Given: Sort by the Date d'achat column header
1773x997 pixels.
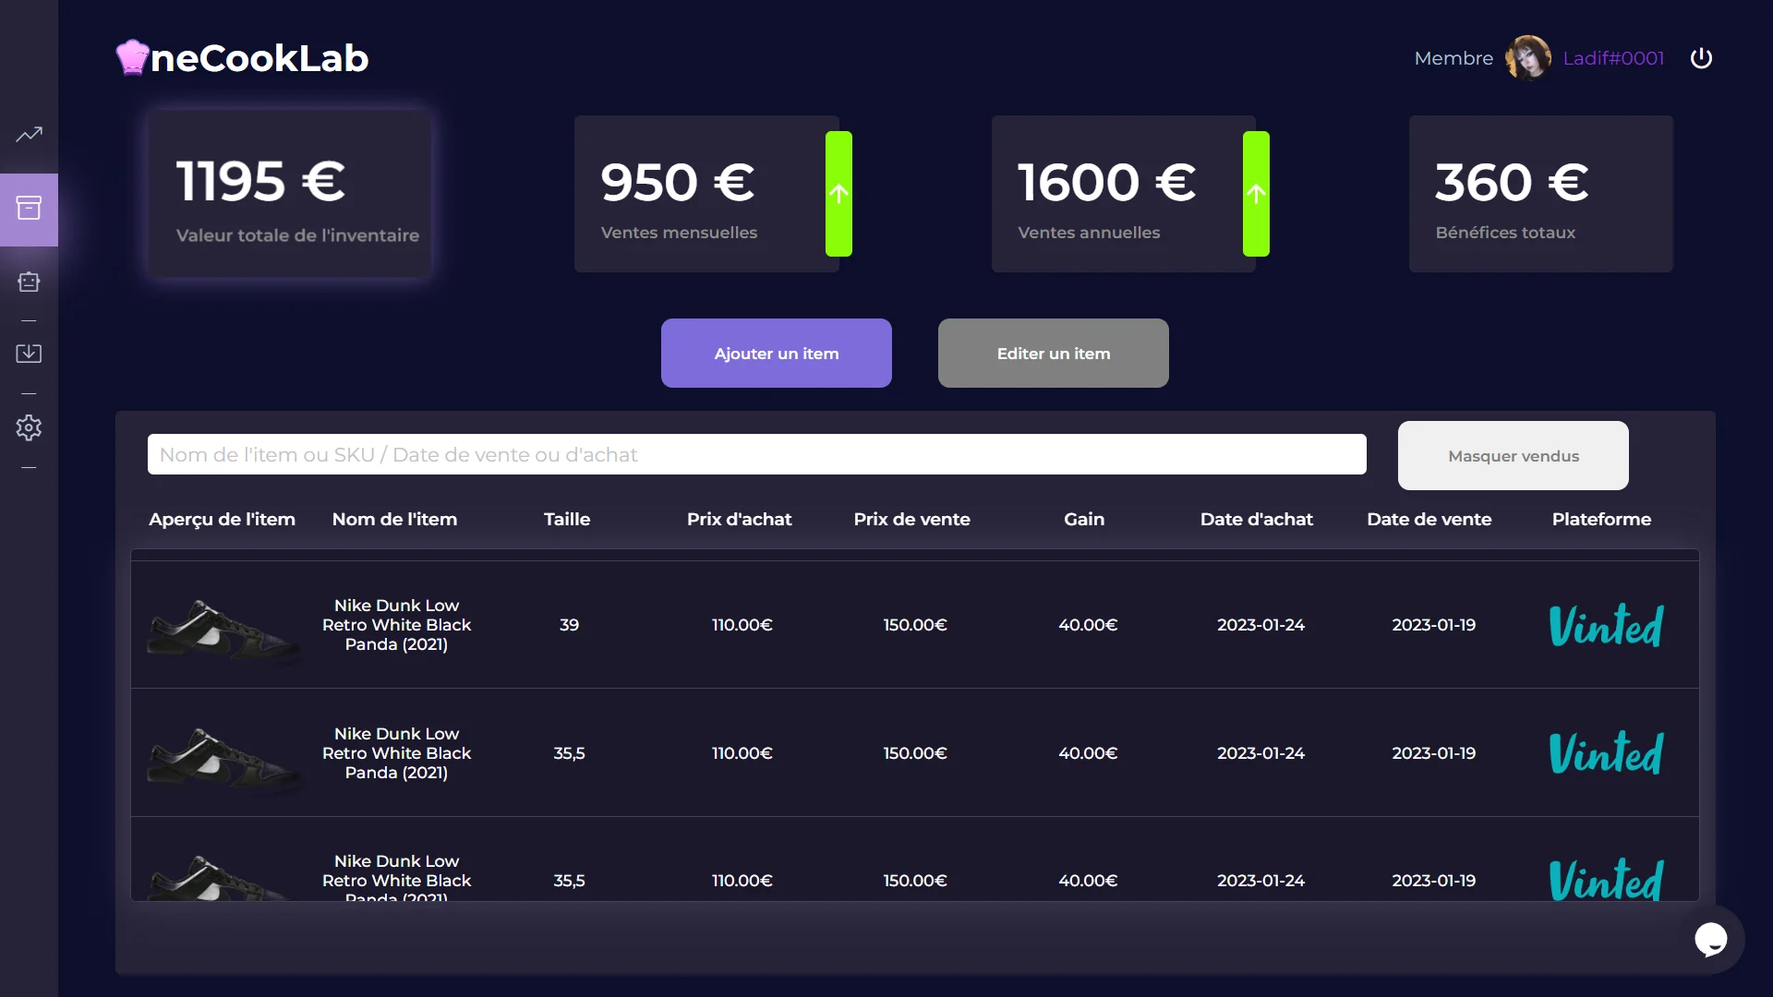Looking at the screenshot, I should (1257, 520).
